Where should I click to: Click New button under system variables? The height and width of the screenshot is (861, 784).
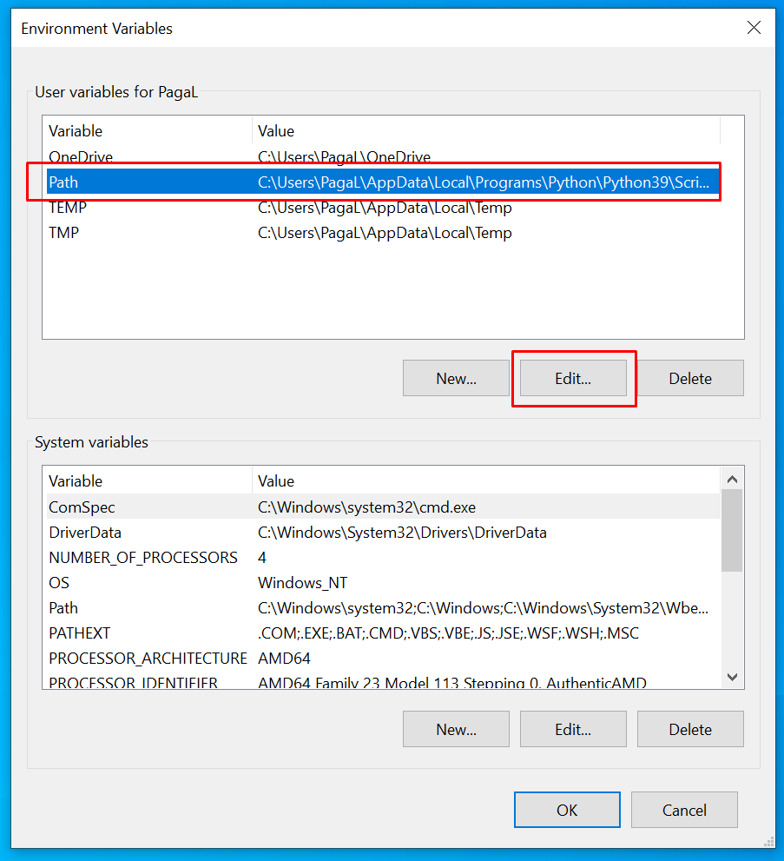pos(456,729)
